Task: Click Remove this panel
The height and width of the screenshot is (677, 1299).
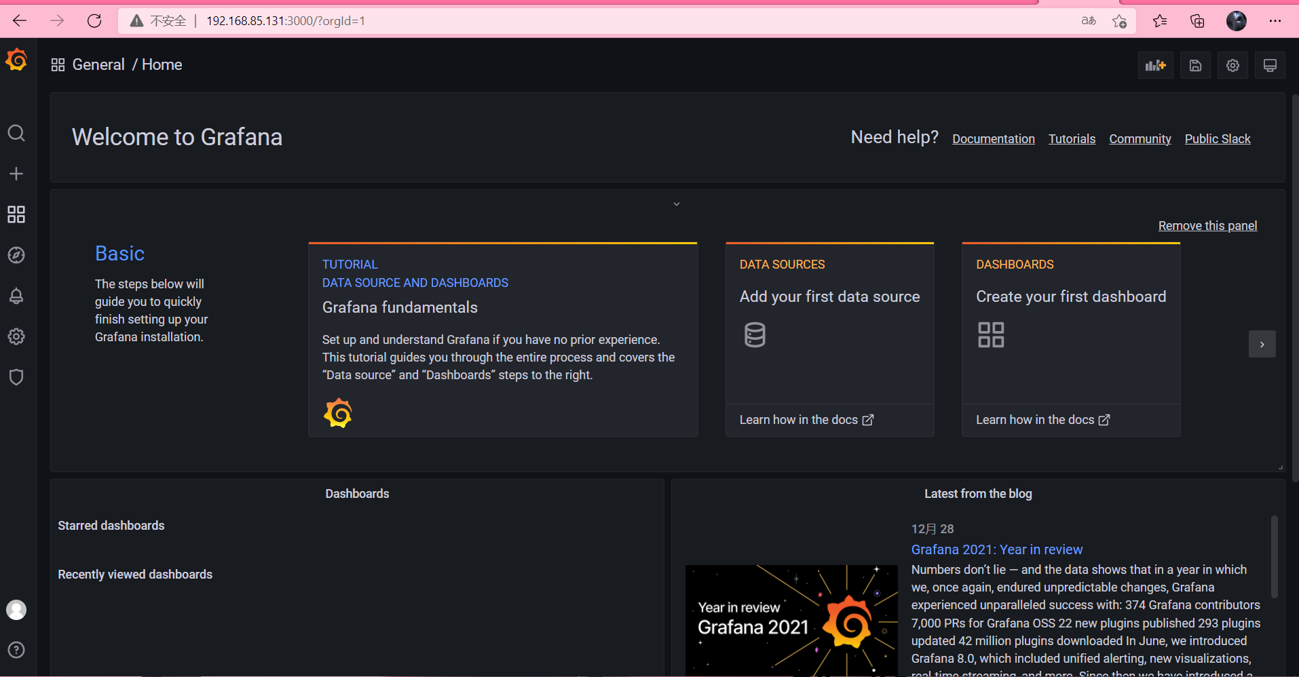Action: click(x=1207, y=226)
